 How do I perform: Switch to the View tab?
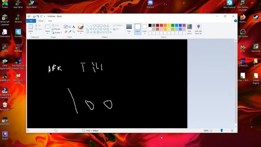[50, 21]
